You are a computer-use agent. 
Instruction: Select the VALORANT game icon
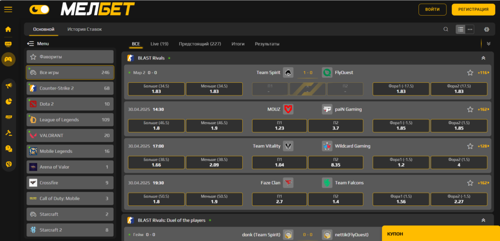pos(33,135)
